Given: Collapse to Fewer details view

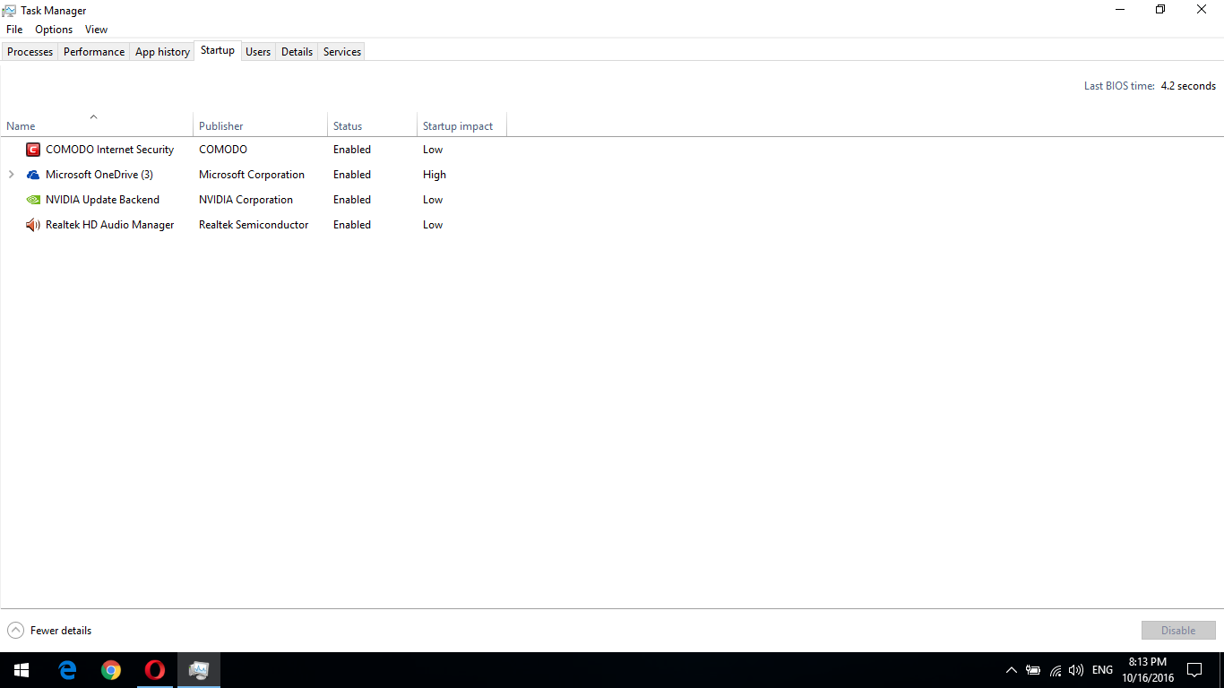Looking at the screenshot, I should click(x=49, y=631).
